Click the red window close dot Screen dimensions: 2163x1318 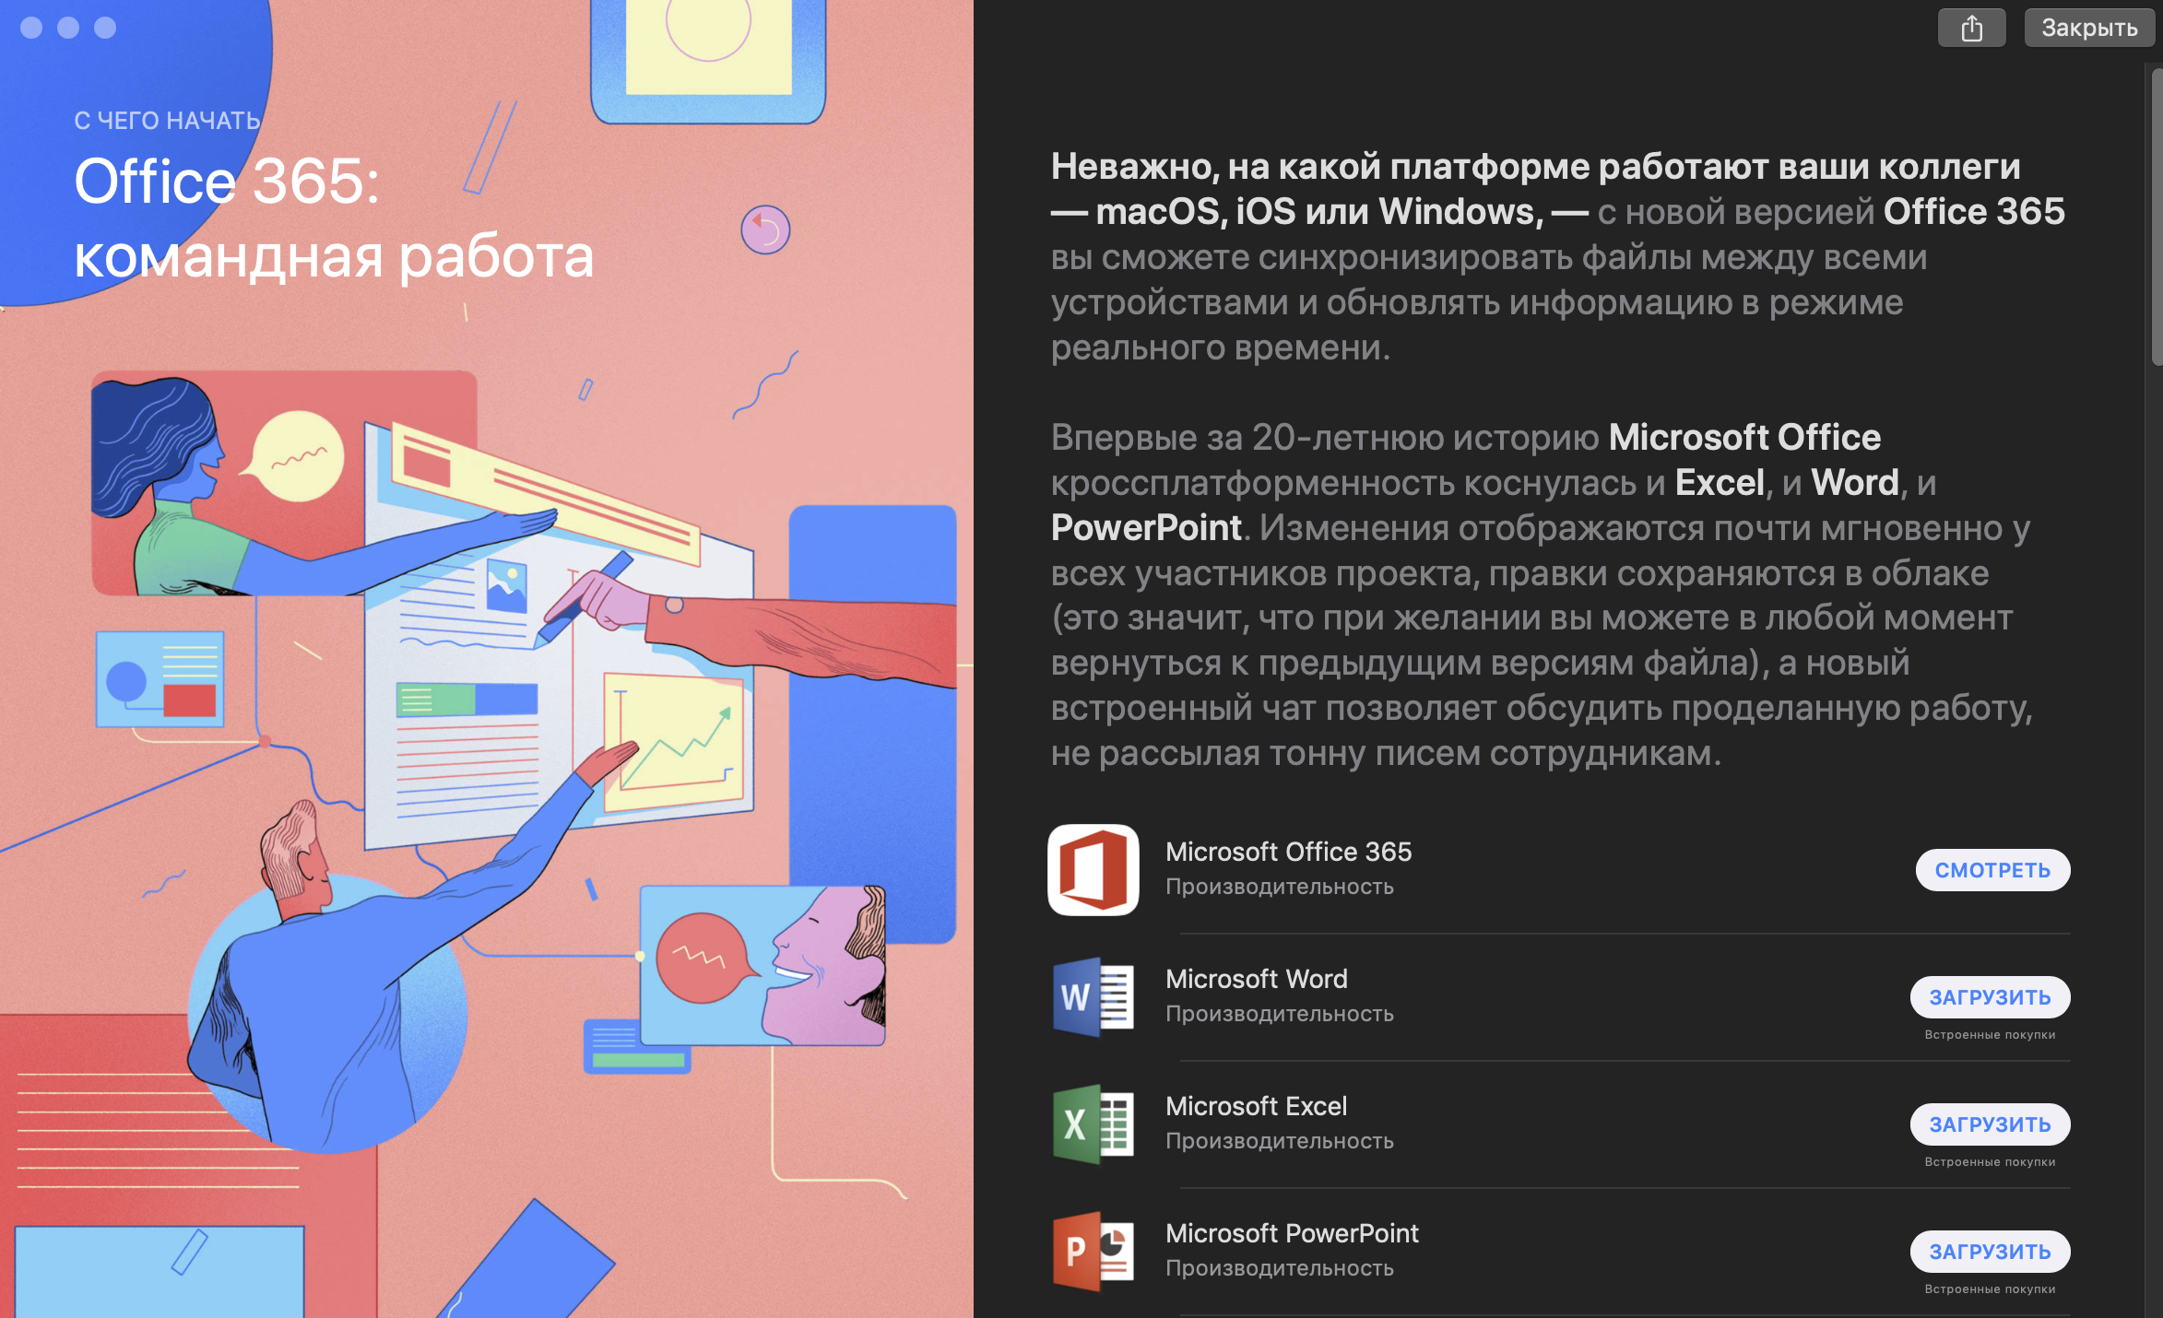pos(31,28)
